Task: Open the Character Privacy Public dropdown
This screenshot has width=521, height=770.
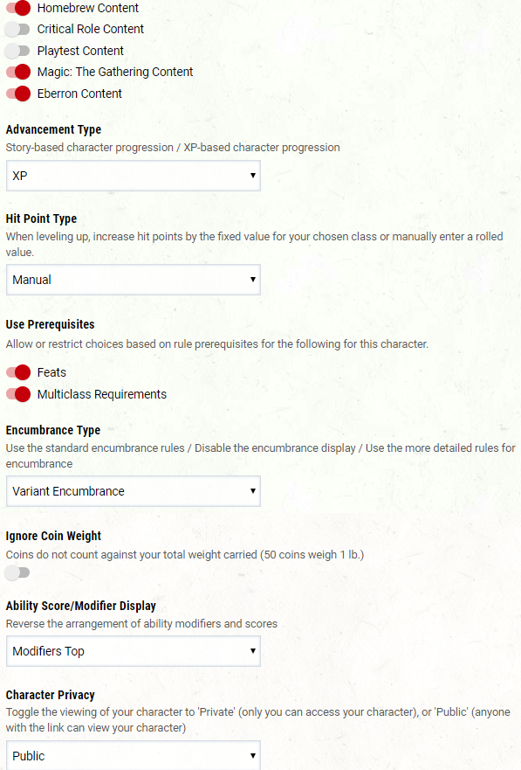Action: coord(134,755)
